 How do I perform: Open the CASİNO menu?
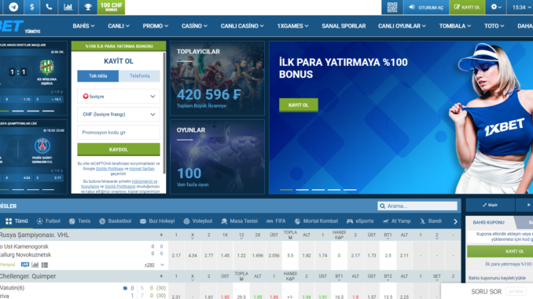[x=194, y=26]
